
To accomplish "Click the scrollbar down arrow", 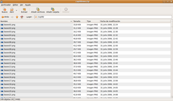I will pyautogui.click(x=172, y=97).
